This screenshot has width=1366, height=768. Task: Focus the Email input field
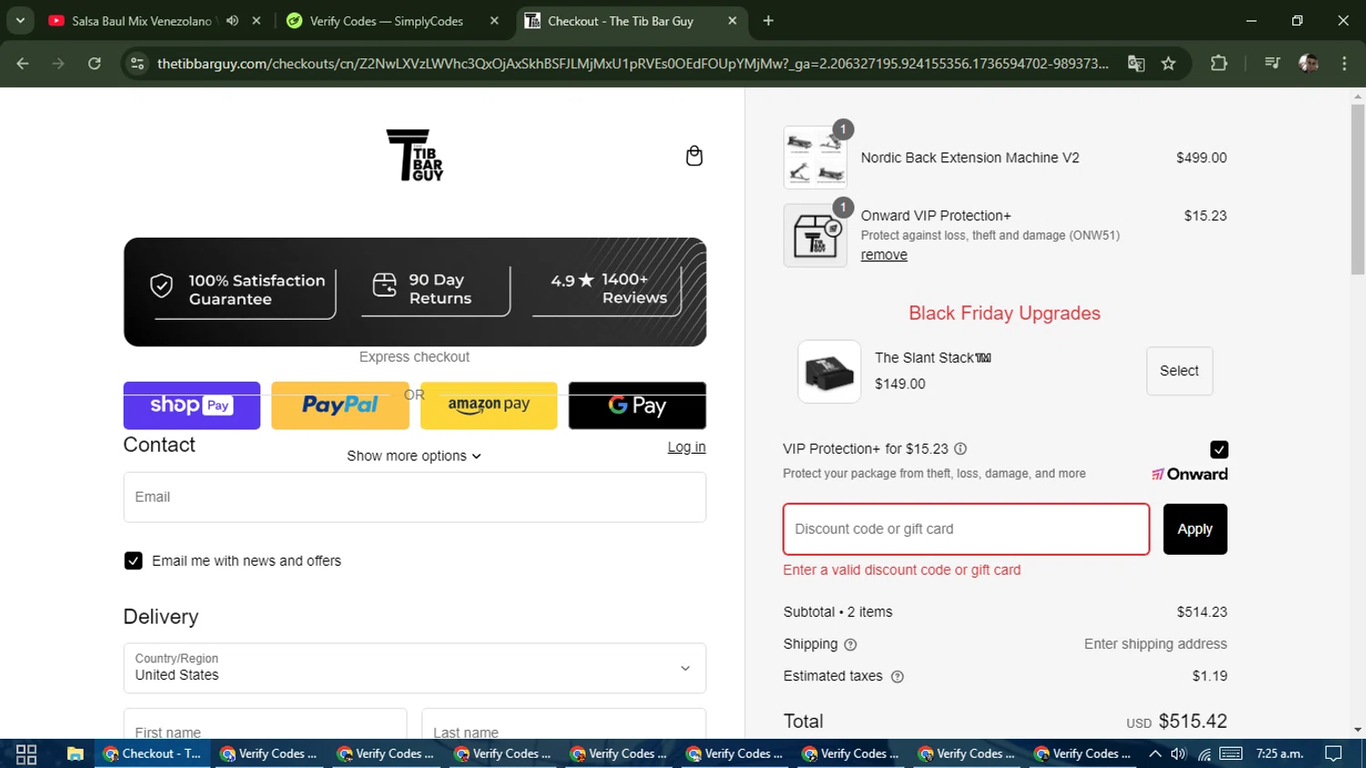point(414,497)
